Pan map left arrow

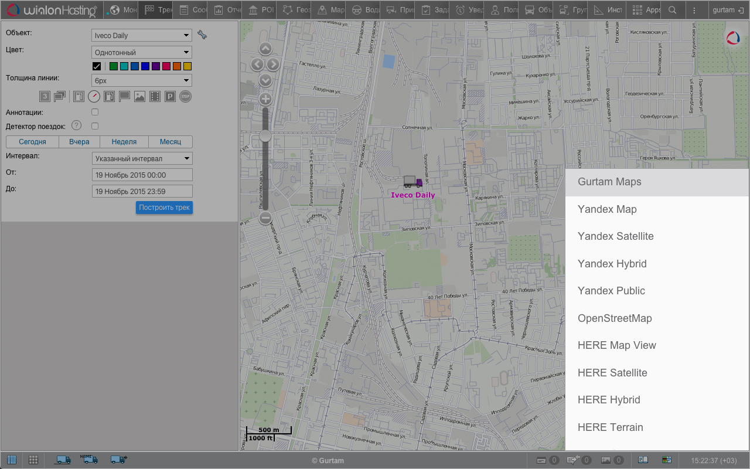point(257,64)
